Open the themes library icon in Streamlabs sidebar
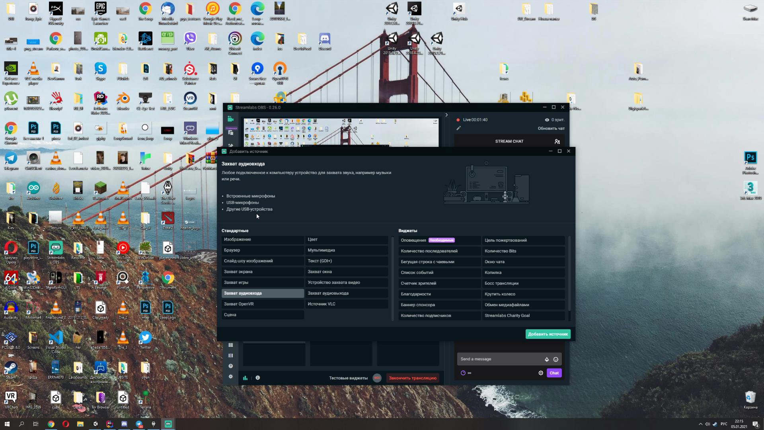764x430 pixels. 230,133
